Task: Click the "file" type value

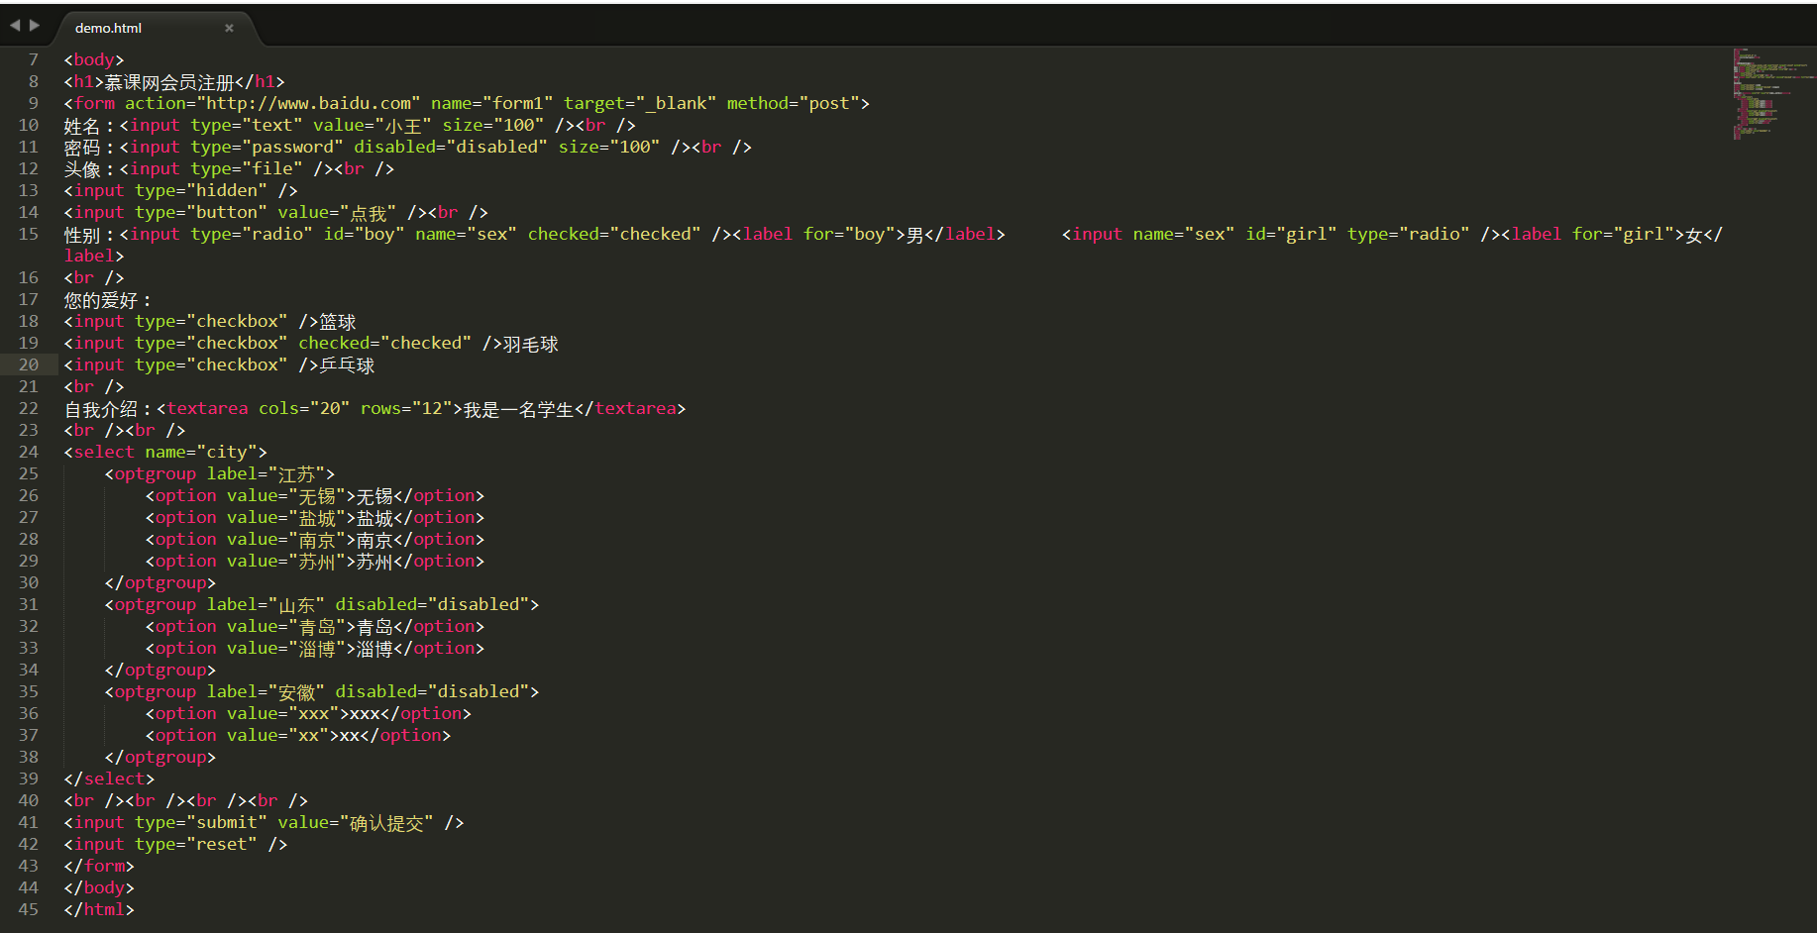Action: [x=272, y=168]
